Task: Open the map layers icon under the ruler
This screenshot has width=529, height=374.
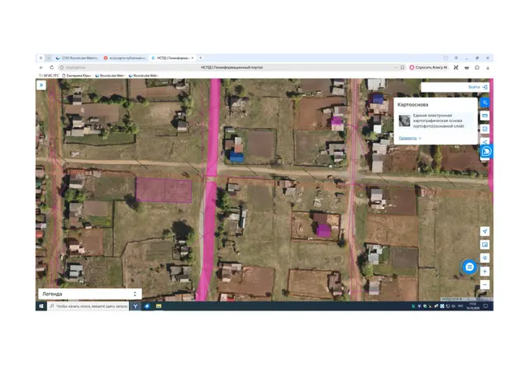Action: [x=485, y=129]
